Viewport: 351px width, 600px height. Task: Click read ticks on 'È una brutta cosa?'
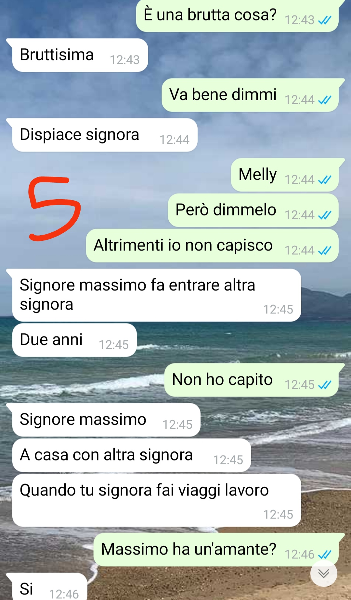click(325, 20)
